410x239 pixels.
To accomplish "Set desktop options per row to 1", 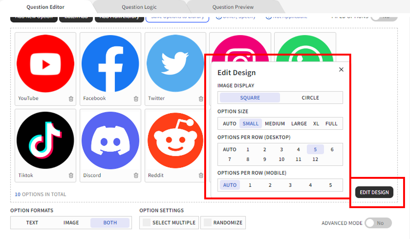I will tap(248, 149).
